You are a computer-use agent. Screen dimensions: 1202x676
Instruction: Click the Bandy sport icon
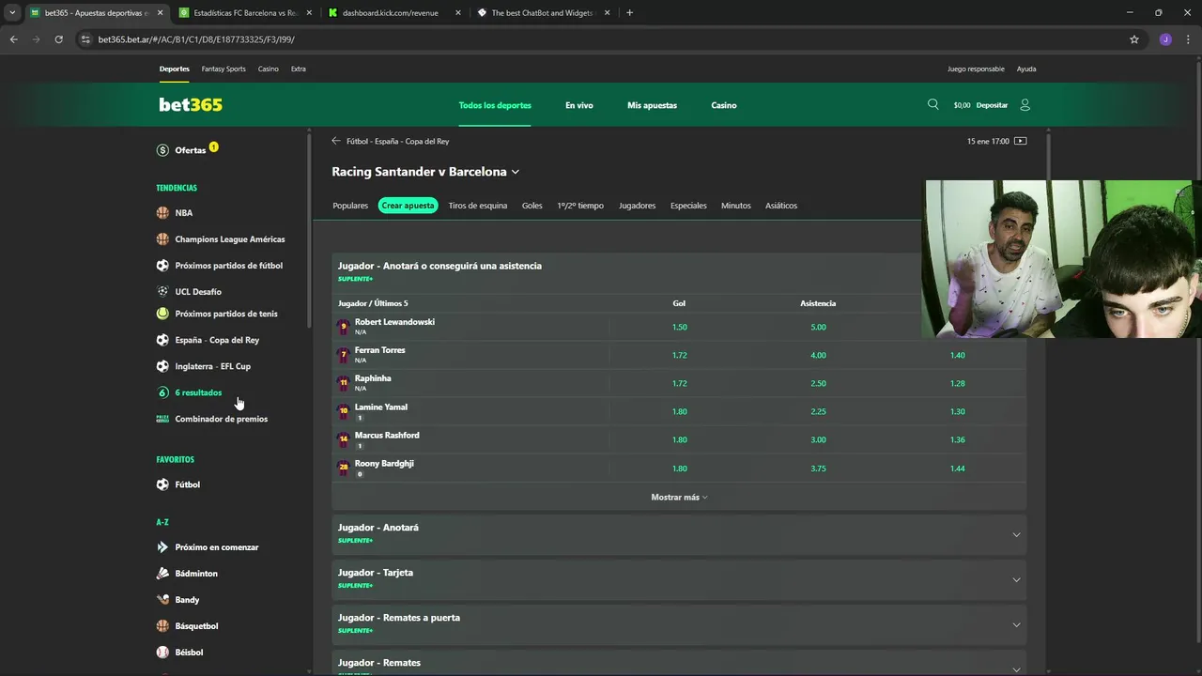coord(163,600)
